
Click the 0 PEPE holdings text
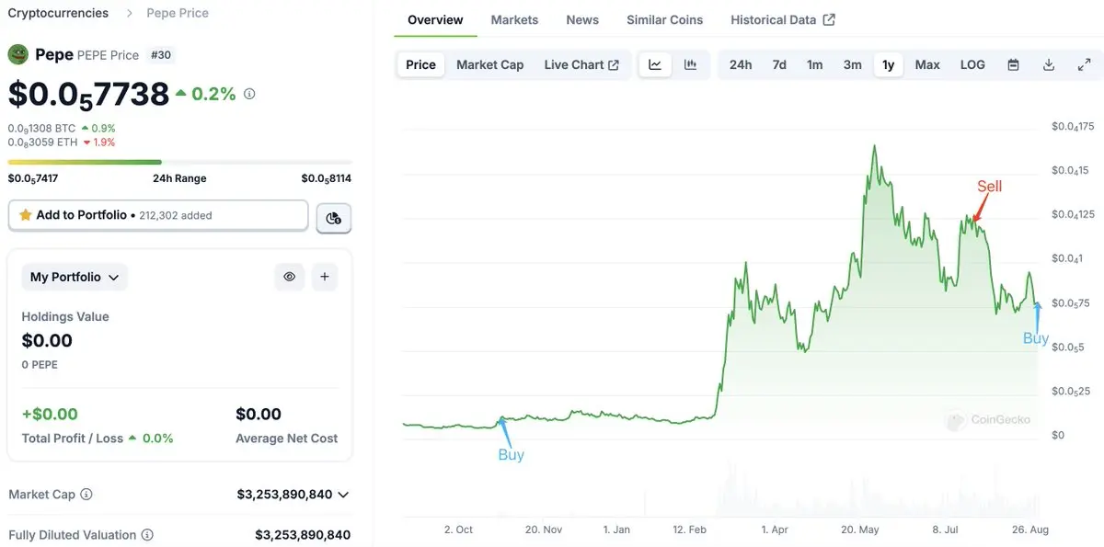40,365
